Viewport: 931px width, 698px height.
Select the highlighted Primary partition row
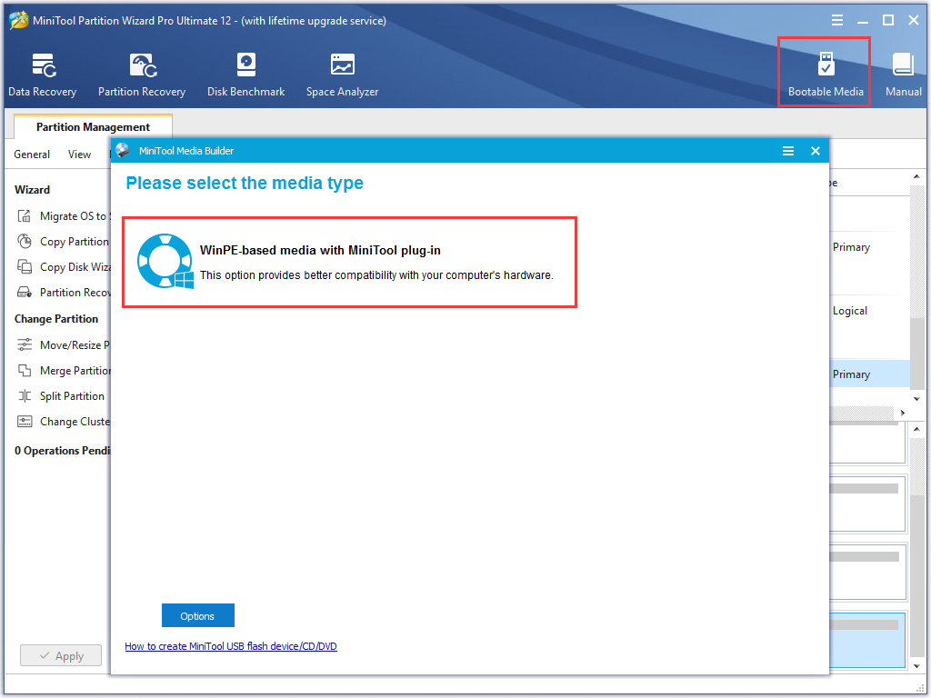870,374
